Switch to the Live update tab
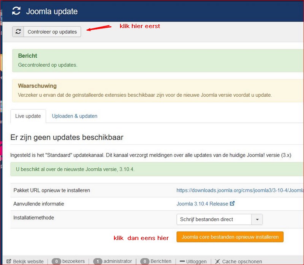Image resolution: width=304 pixels, height=265 pixels. [28, 116]
